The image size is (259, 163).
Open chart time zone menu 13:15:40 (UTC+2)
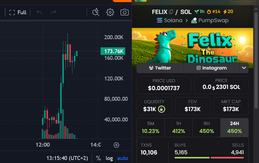pos(67,158)
